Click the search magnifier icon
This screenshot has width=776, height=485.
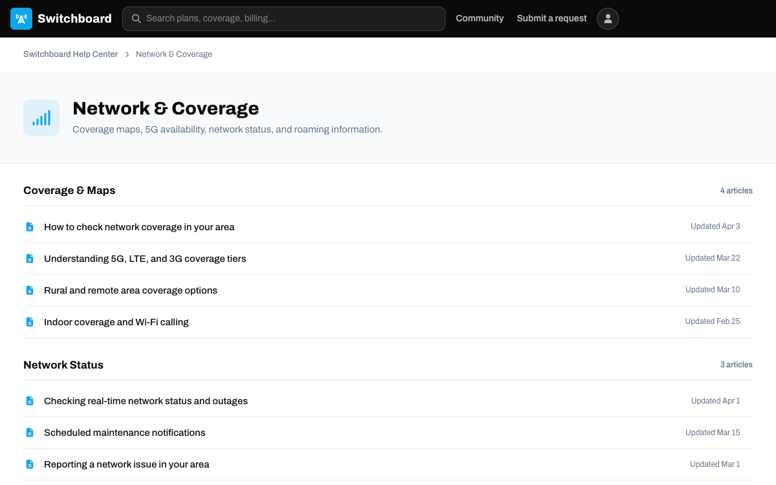click(136, 19)
